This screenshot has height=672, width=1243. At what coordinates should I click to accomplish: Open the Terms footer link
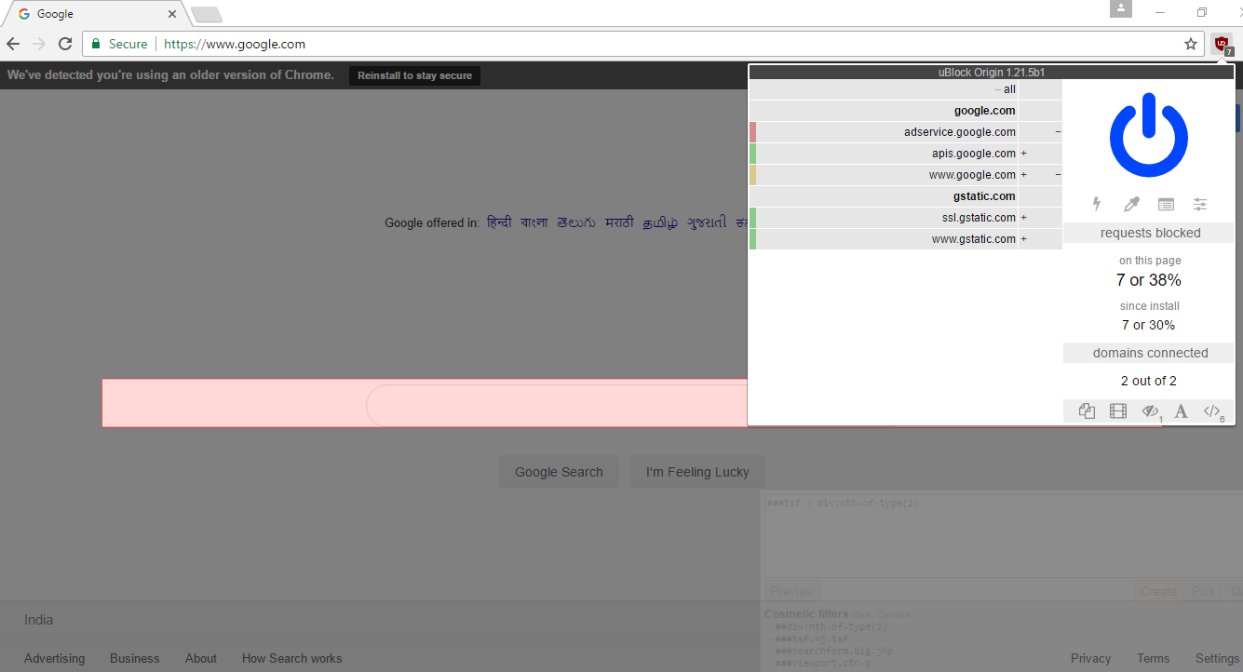(x=1153, y=658)
